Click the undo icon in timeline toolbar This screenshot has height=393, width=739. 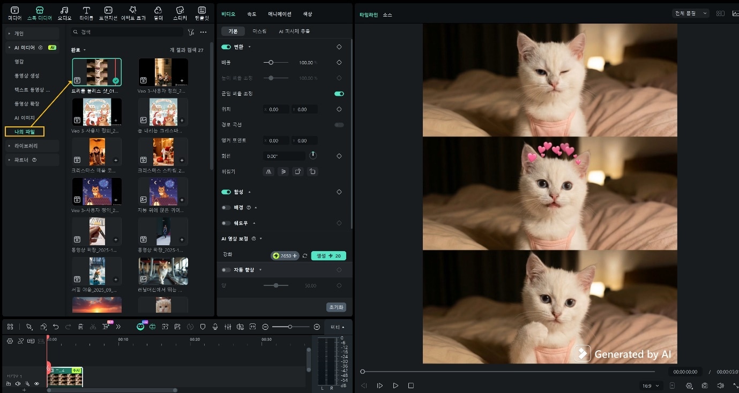pos(56,326)
